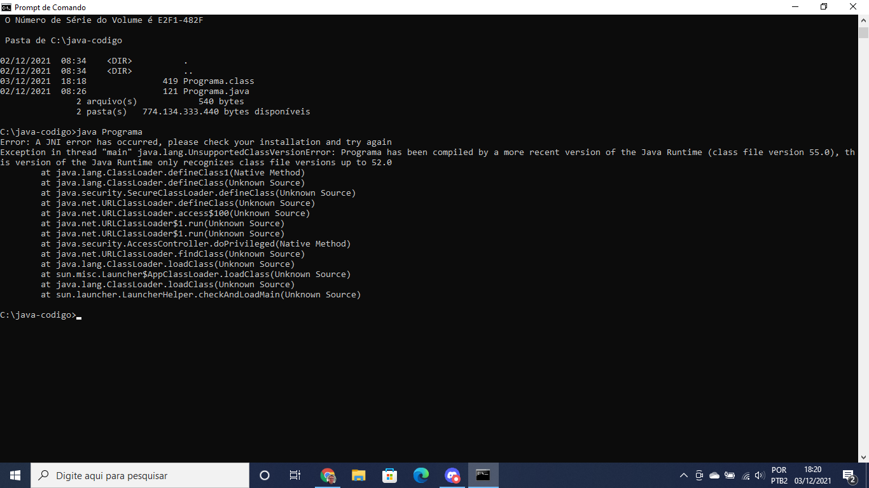The height and width of the screenshot is (488, 869).
Task: Open the OneDrive cloud tray icon
Action: tap(714, 475)
